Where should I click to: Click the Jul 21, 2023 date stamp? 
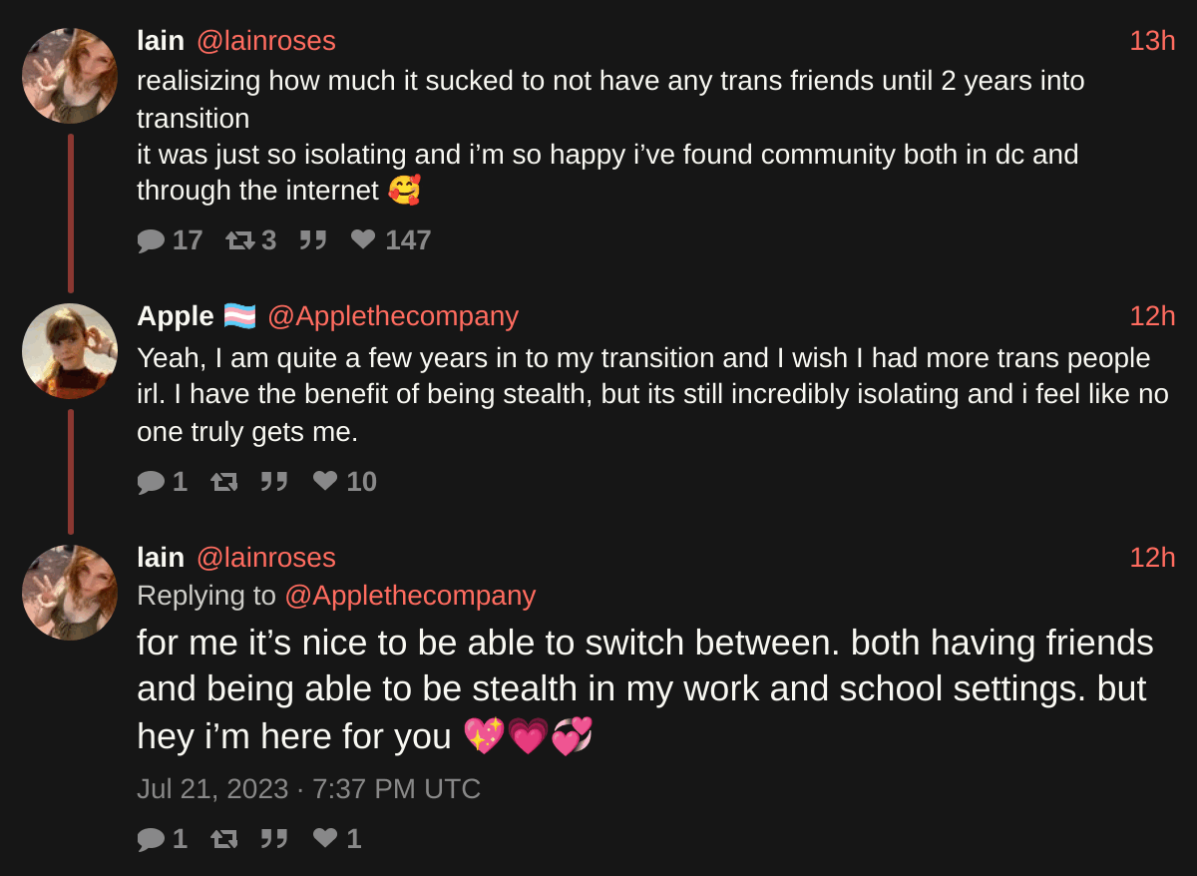pyautogui.click(x=308, y=789)
